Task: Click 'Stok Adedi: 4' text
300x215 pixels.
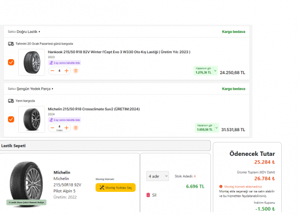Action: 185,176
